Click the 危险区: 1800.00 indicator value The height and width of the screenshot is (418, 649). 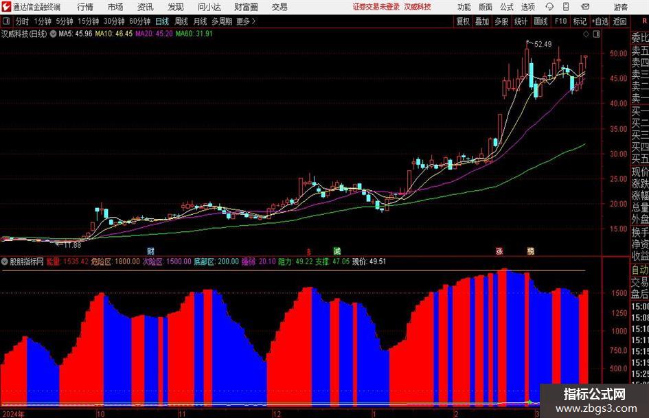[x=115, y=262]
